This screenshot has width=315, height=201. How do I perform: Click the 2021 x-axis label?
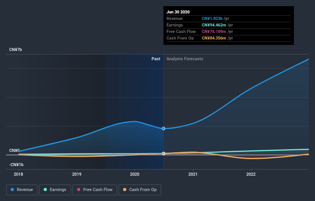193,174
